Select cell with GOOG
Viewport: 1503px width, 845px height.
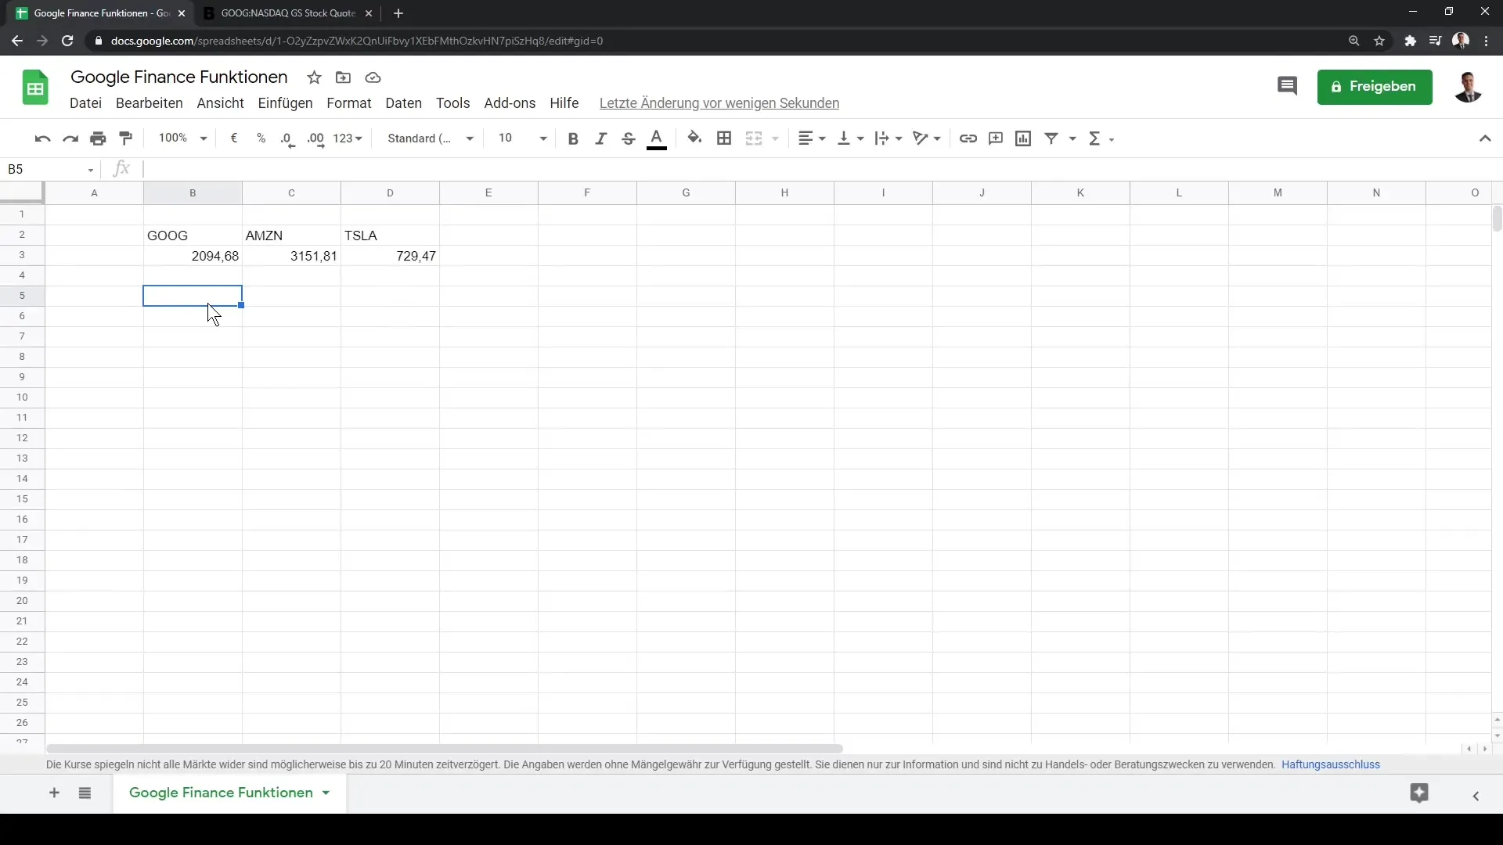coord(193,236)
